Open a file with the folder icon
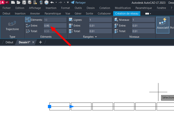Screen dimensions: 174x120 19,2
